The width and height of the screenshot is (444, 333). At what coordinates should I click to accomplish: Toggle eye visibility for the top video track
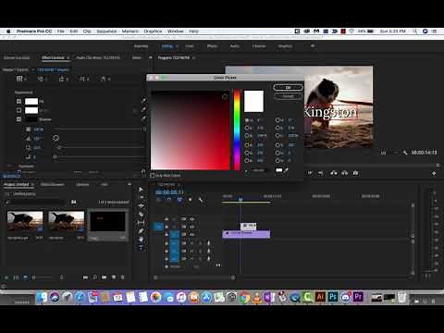point(192,219)
